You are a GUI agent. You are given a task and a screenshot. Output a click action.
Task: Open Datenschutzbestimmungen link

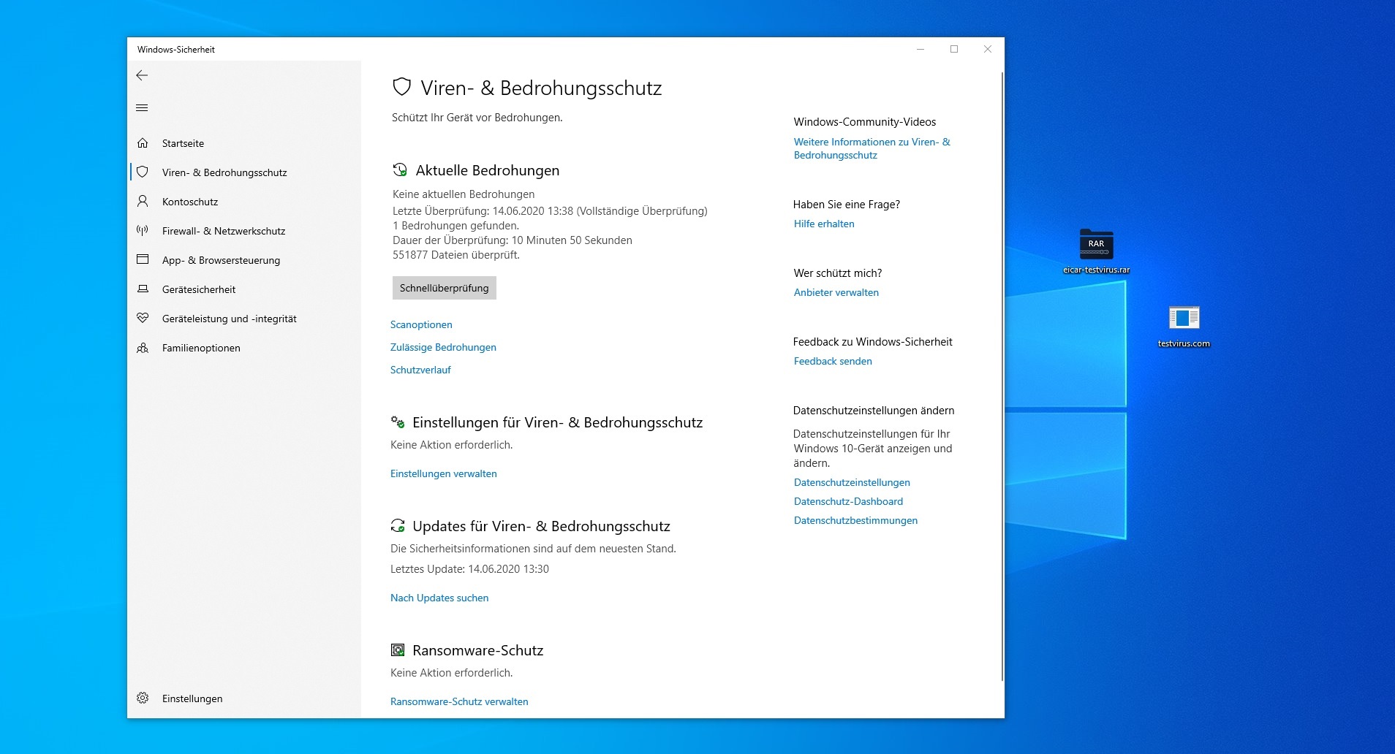855,520
